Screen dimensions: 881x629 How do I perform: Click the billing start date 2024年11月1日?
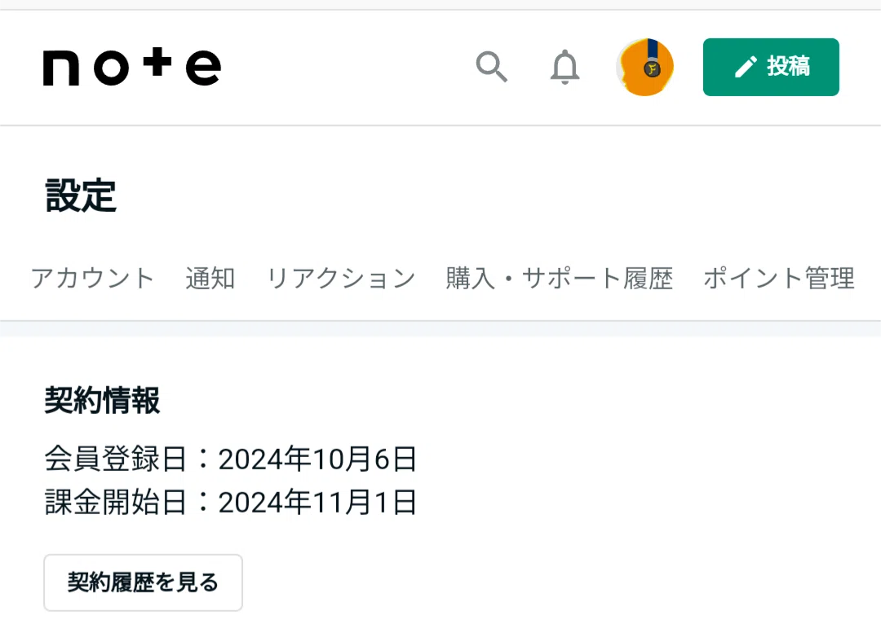point(317,502)
